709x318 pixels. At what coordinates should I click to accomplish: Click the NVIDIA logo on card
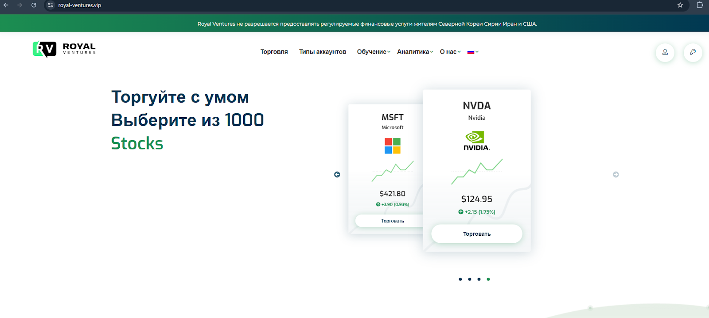477,141
